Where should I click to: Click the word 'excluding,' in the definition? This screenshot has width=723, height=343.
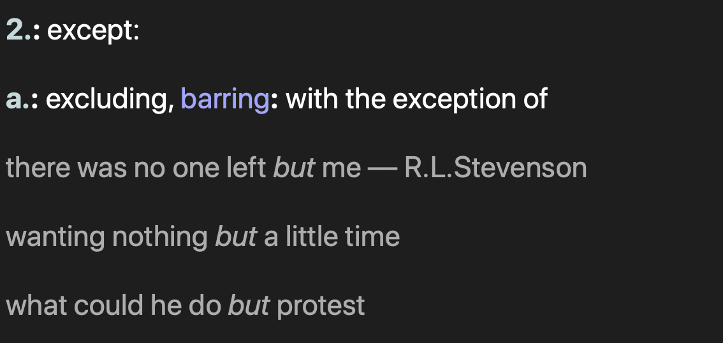110,99
